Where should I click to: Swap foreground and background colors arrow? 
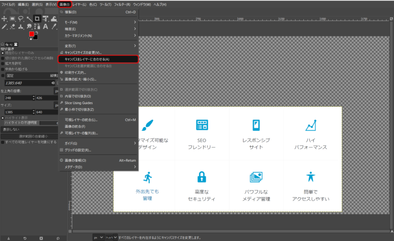[36, 32]
